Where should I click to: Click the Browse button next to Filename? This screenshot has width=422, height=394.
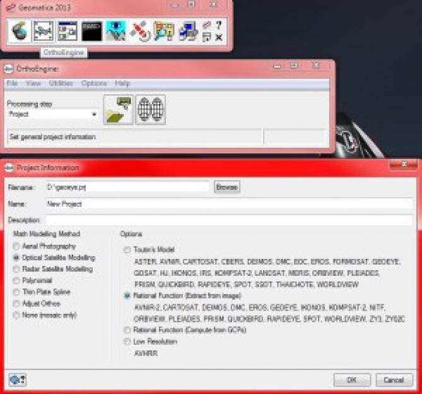pyautogui.click(x=227, y=187)
